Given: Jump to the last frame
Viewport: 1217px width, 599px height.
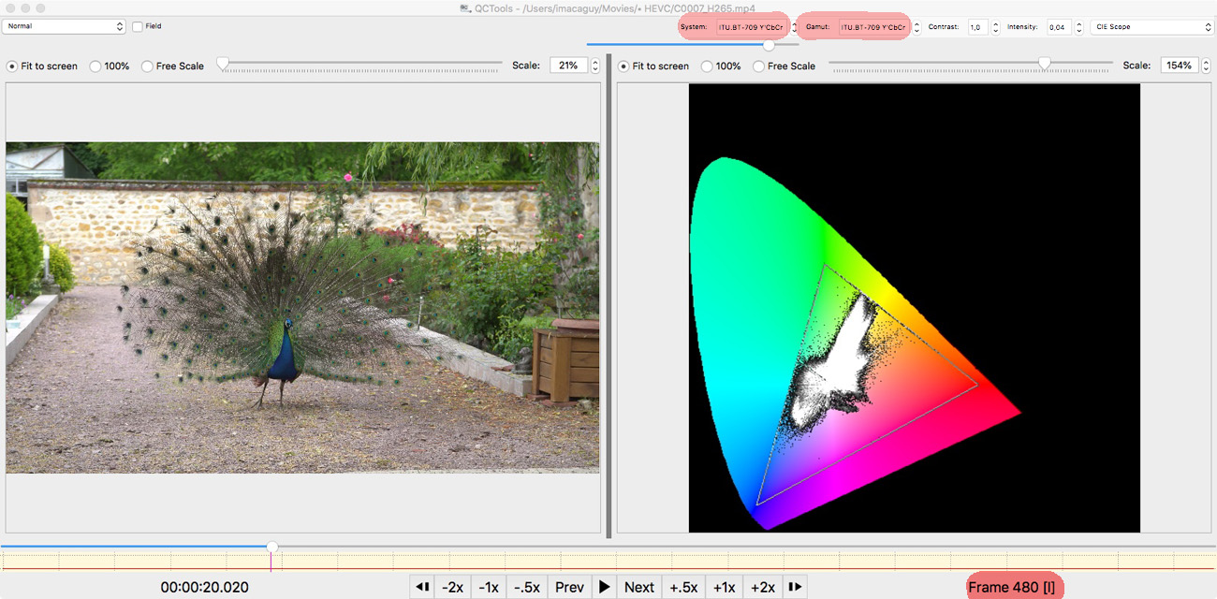Looking at the screenshot, I should click(x=795, y=587).
